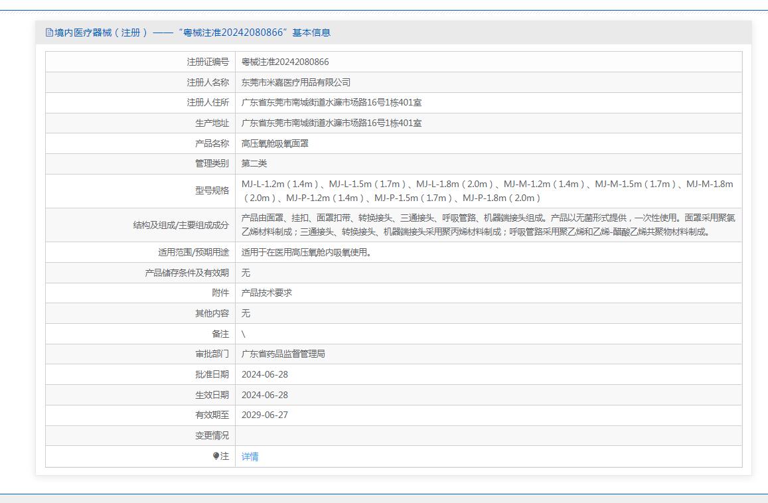Click 2024-06-28 in the 批准日期 row
The width and height of the screenshot is (768, 503).
[264, 374]
